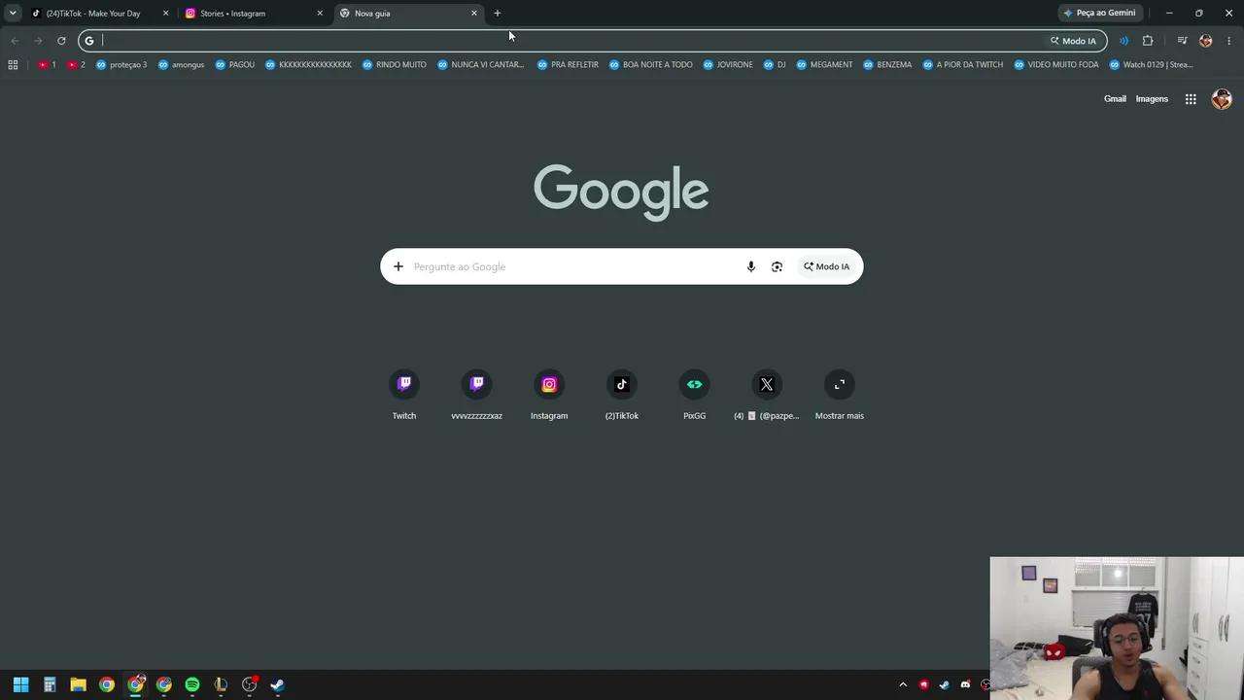Open the KKKKKKKKKKKKKKK bookmark
The image size is (1244, 700).
tap(308, 65)
